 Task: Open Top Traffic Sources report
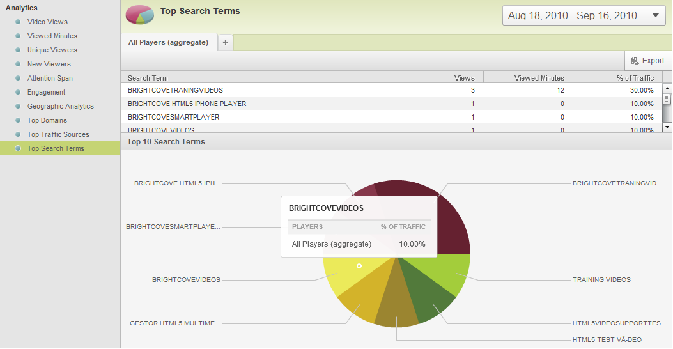[58, 134]
